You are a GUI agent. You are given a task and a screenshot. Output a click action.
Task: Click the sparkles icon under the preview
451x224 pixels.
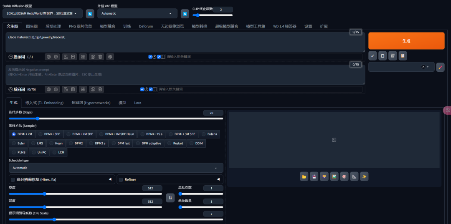point(365,176)
